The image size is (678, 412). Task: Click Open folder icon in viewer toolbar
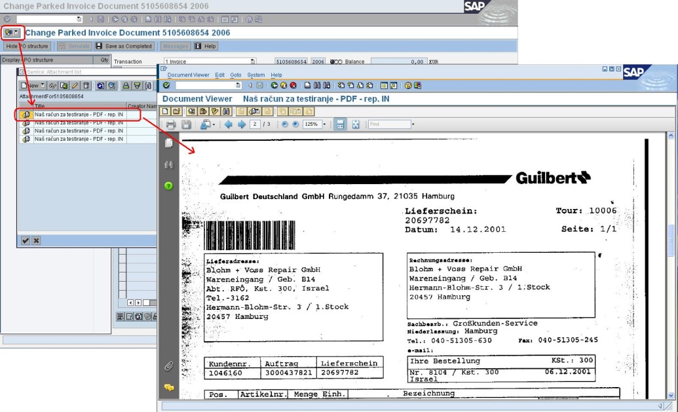click(x=176, y=111)
